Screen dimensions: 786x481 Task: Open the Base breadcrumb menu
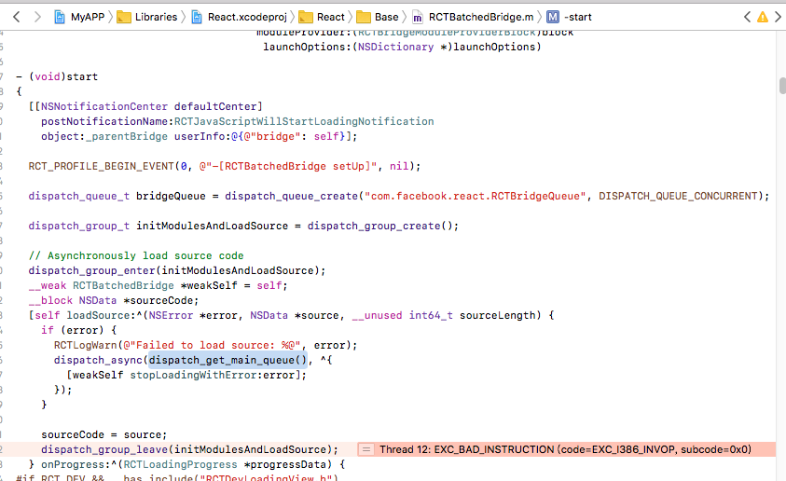(x=387, y=17)
